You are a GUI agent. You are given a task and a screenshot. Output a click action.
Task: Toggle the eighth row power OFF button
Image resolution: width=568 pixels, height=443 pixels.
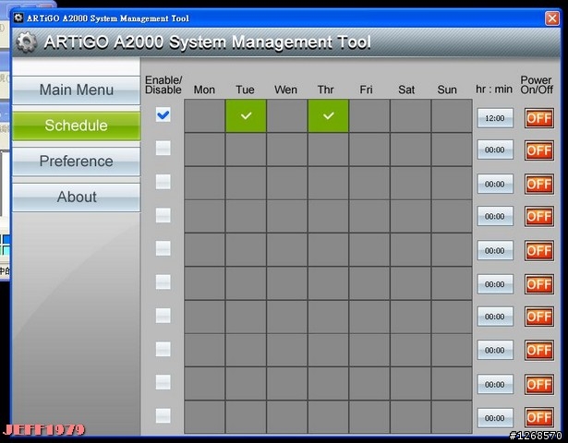539,350
